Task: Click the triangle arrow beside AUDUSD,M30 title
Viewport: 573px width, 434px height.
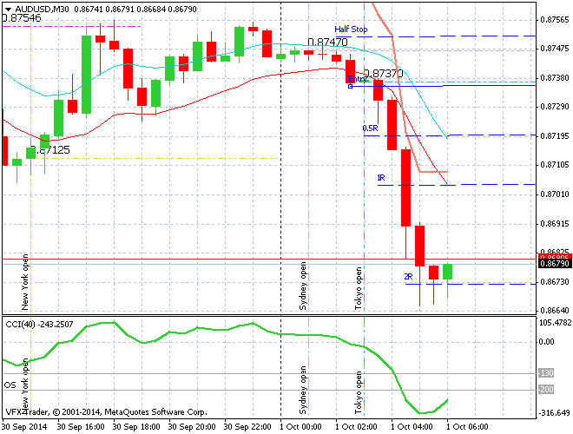Action: [x=7, y=8]
